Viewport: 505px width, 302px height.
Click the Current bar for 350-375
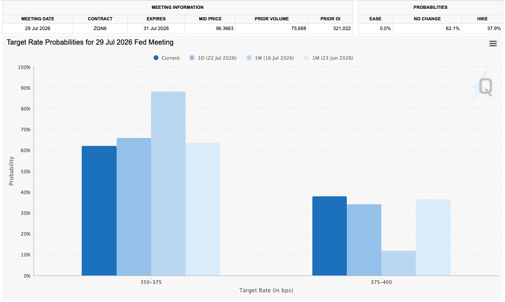(x=99, y=211)
